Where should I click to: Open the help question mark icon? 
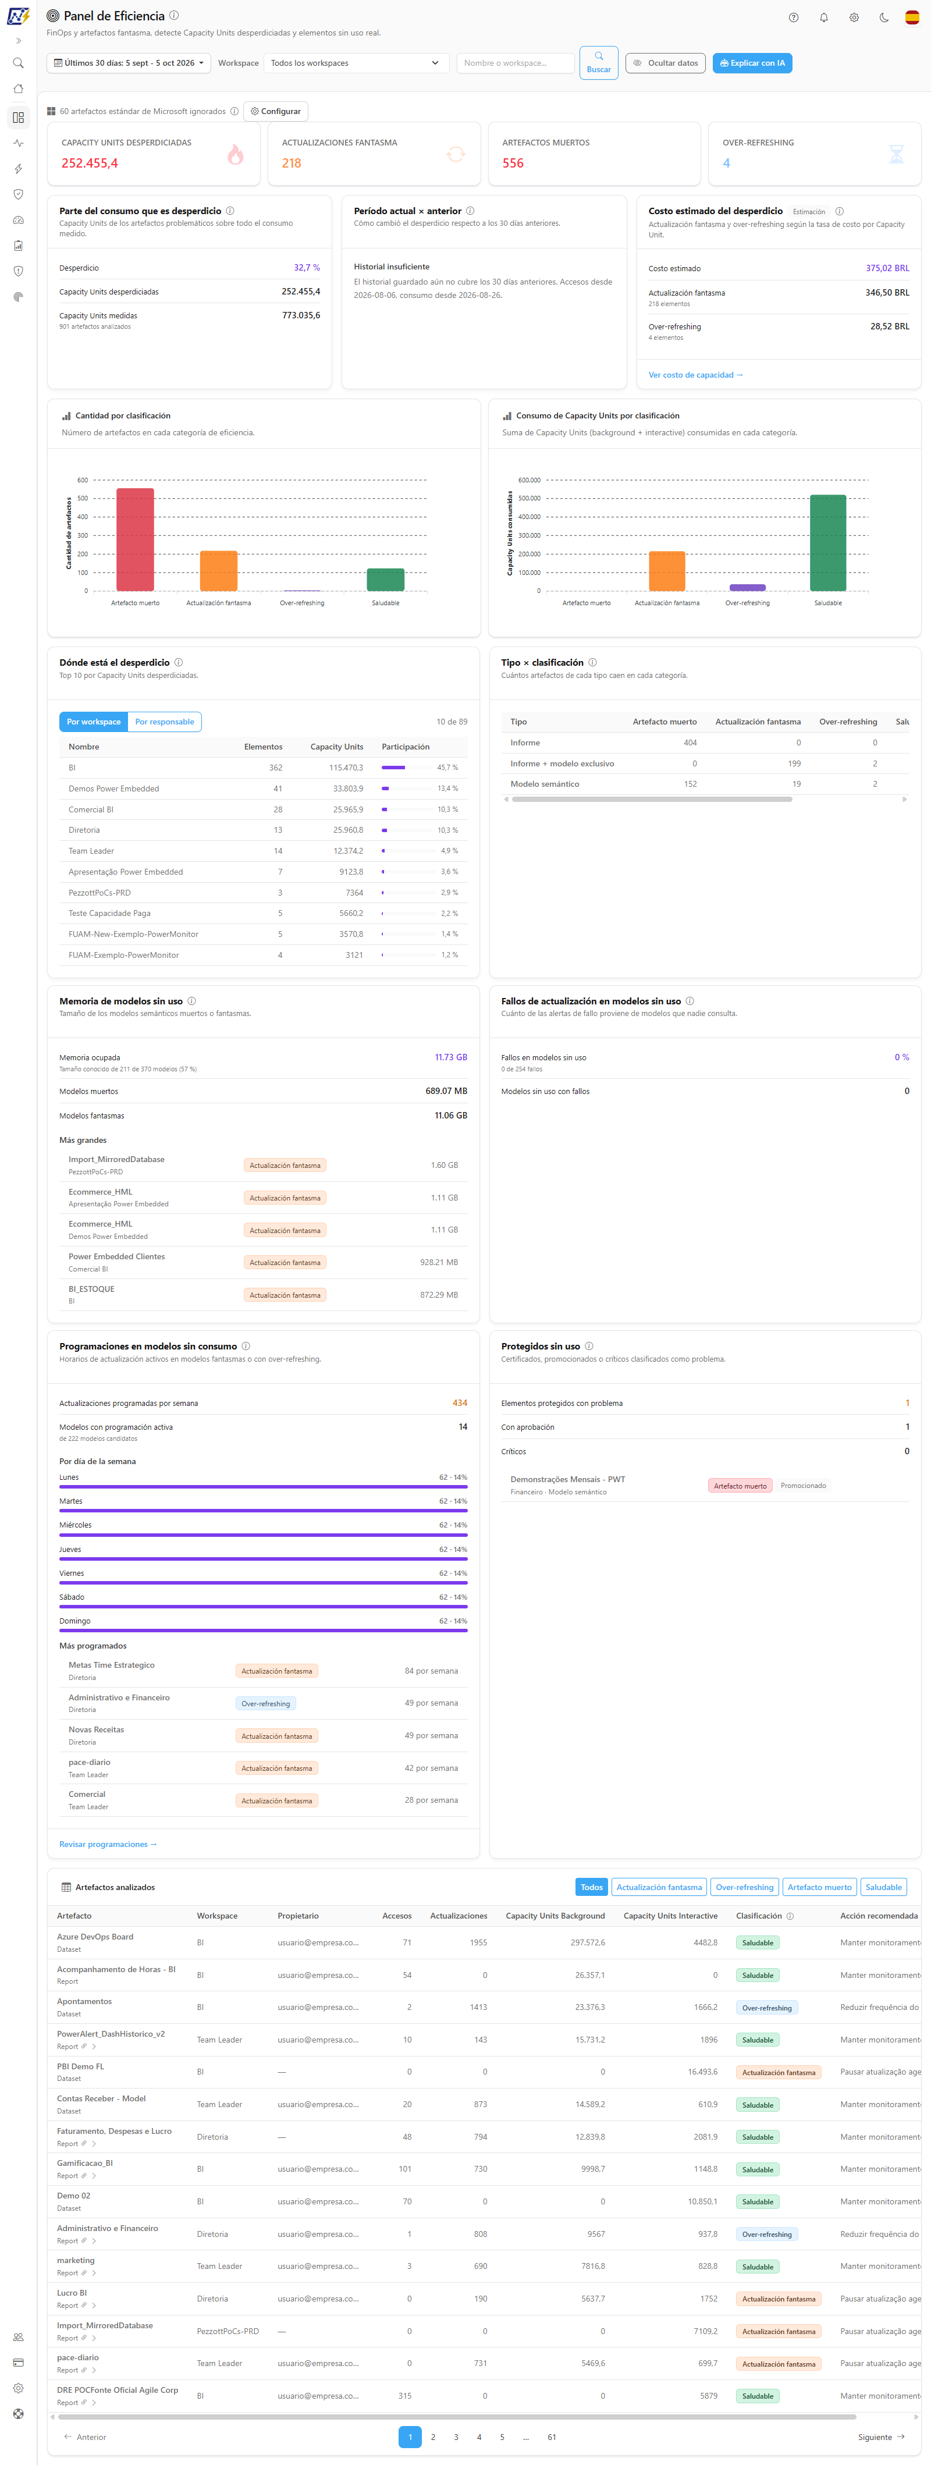coord(793,17)
